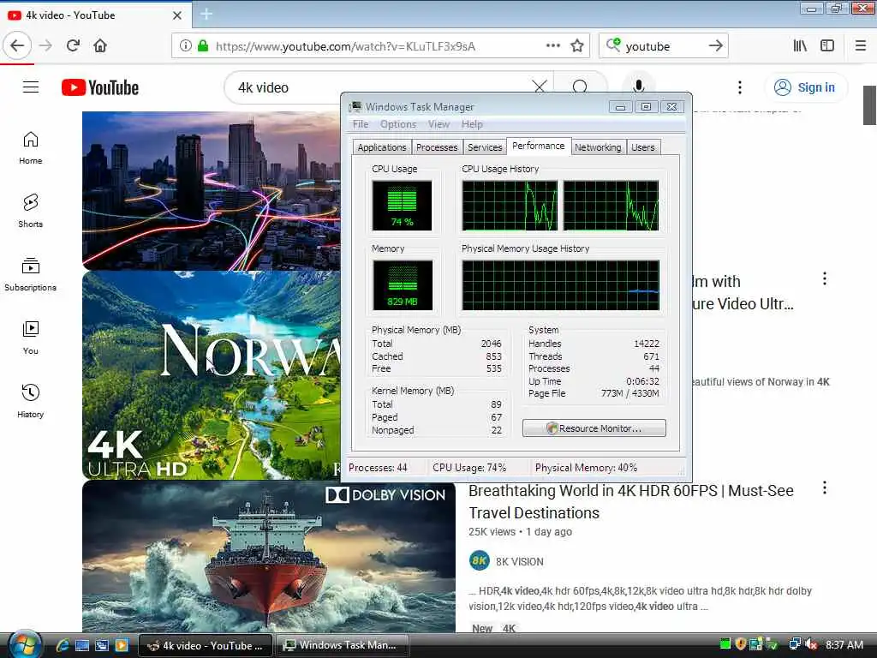Go back with the browser back arrow
This screenshot has height=658, width=877.
pos(17,46)
